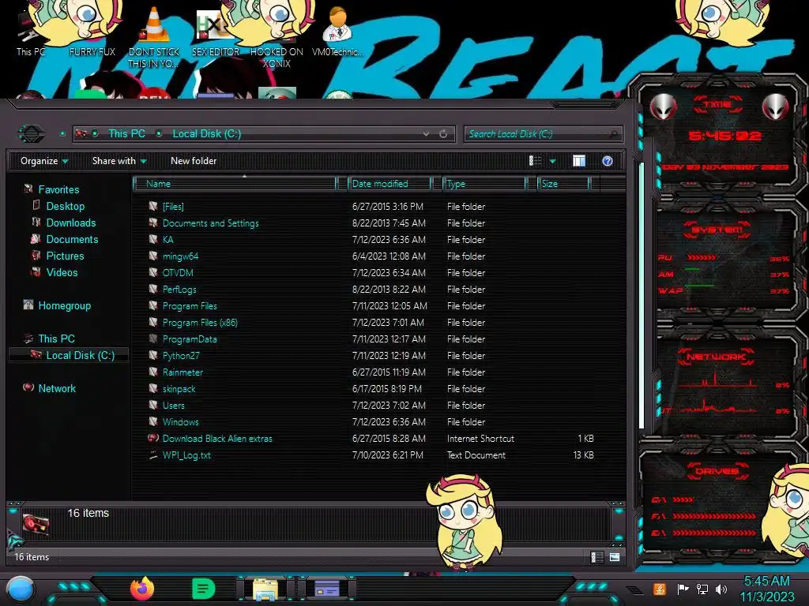Select the Program Files (x86) folder
This screenshot has width=809, height=606.
(200, 323)
